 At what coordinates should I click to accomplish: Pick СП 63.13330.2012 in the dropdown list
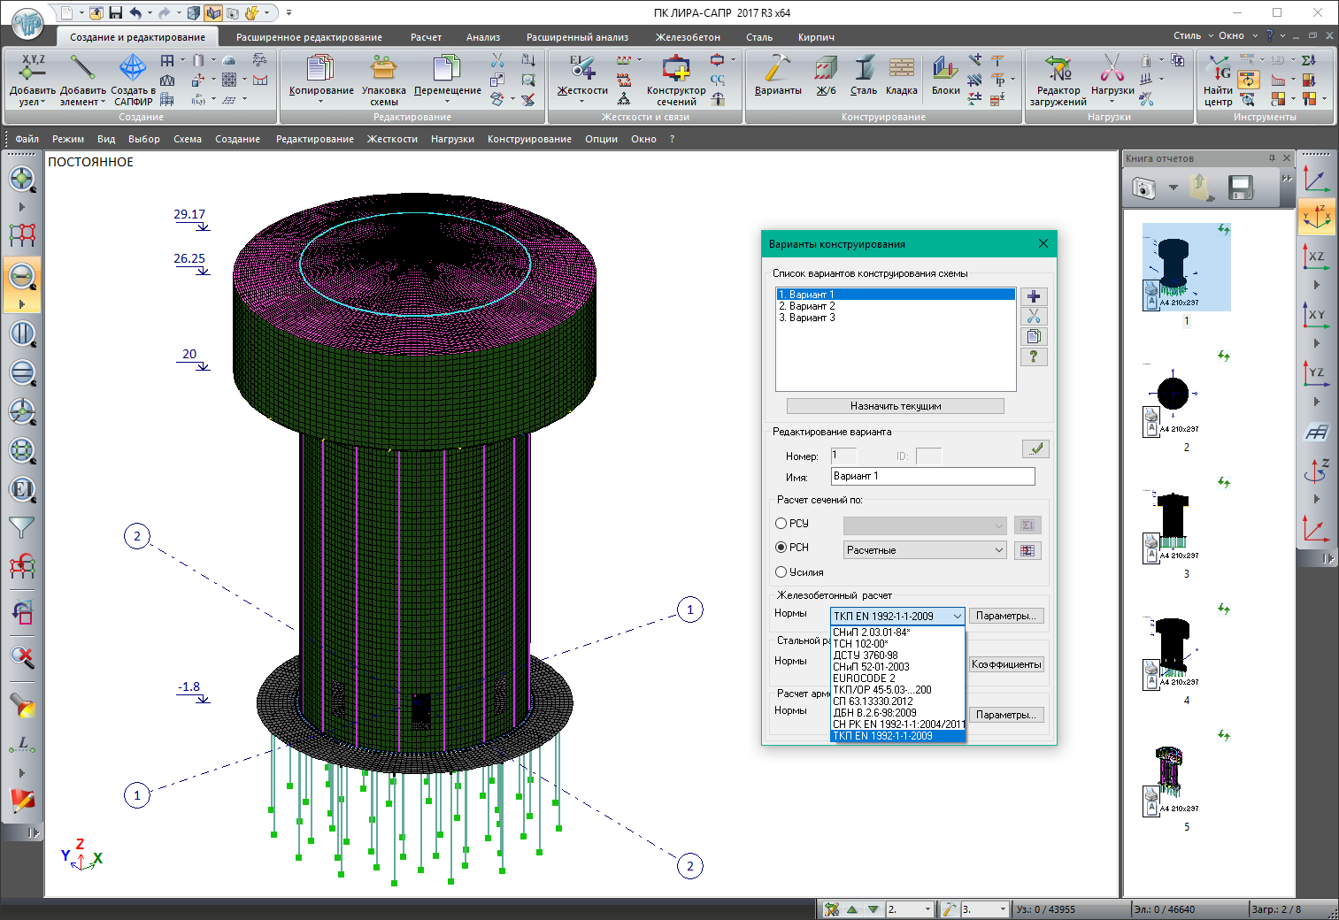click(x=873, y=701)
